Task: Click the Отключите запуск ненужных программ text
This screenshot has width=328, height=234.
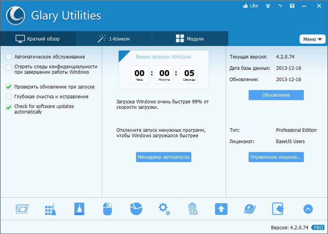Action: coord(161,133)
